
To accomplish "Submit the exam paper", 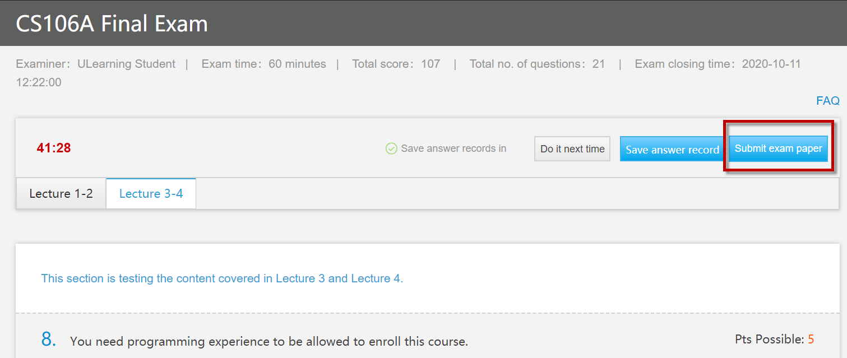I will 778,148.
